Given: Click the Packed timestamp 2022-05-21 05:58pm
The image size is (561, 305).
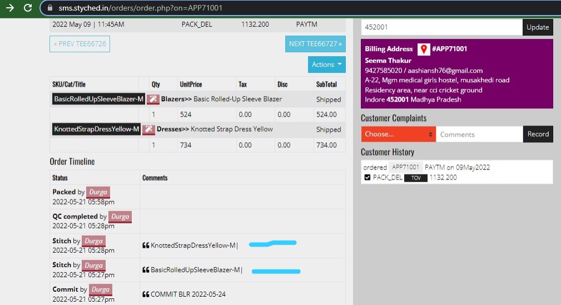Looking at the screenshot, I should tap(83, 202).
